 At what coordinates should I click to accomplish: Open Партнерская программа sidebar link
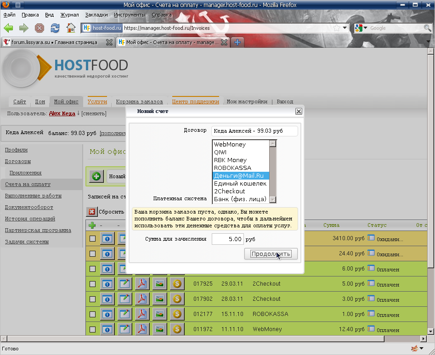[38, 230]
